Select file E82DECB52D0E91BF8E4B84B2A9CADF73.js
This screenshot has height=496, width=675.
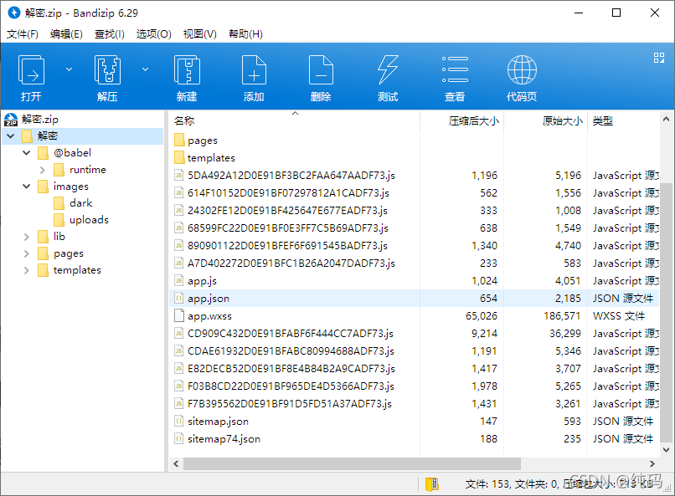point(414,369)
